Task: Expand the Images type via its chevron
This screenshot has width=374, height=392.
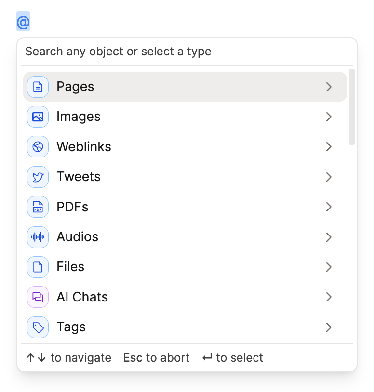Action: tap(329, 117)
